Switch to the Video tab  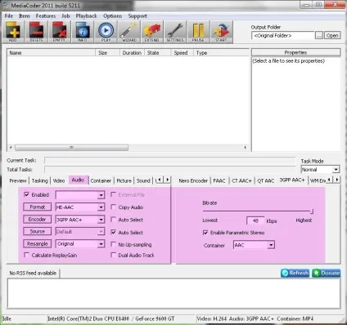59,180
